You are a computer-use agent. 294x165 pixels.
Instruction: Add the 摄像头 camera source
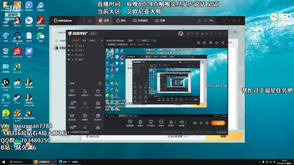point(140,123)
